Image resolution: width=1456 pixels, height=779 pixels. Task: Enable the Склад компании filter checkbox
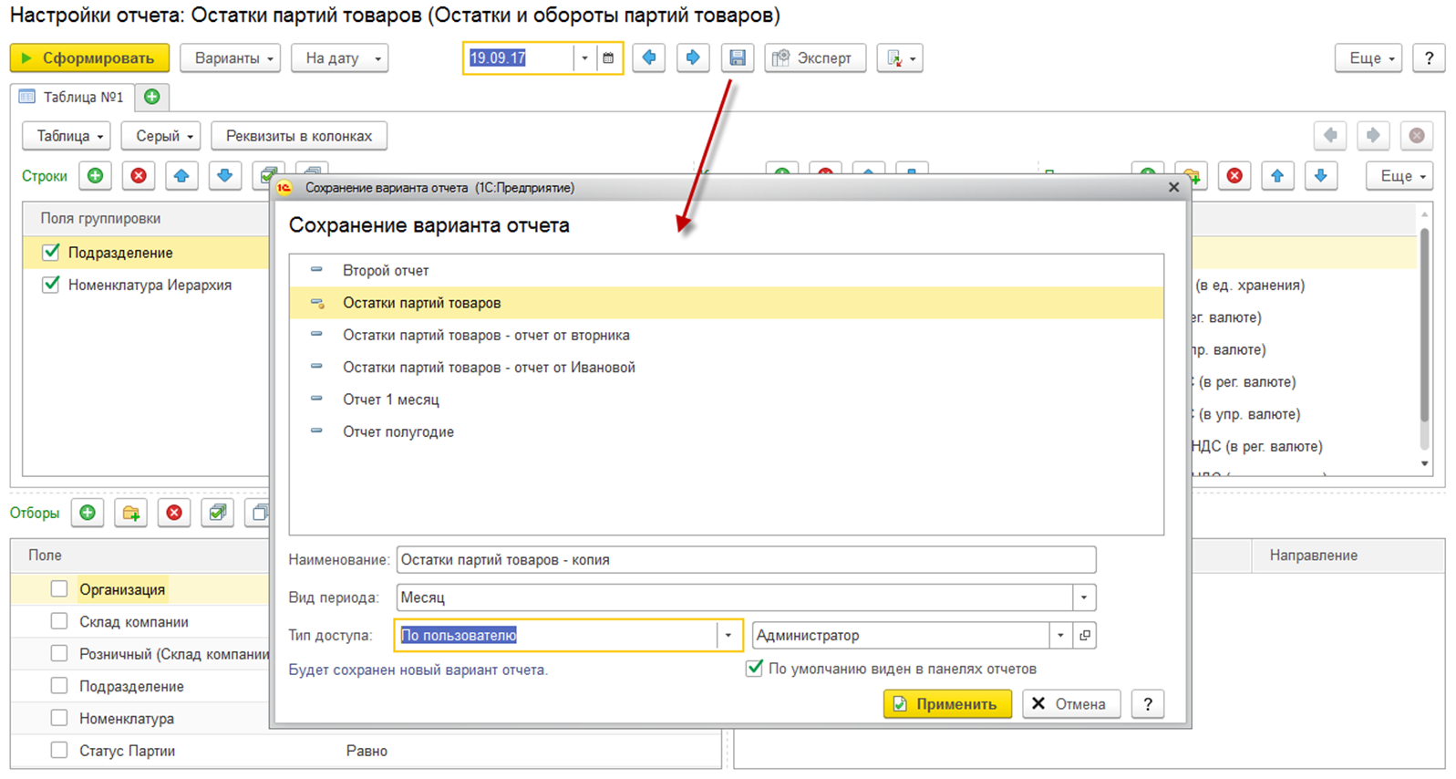tap(59, 621)
